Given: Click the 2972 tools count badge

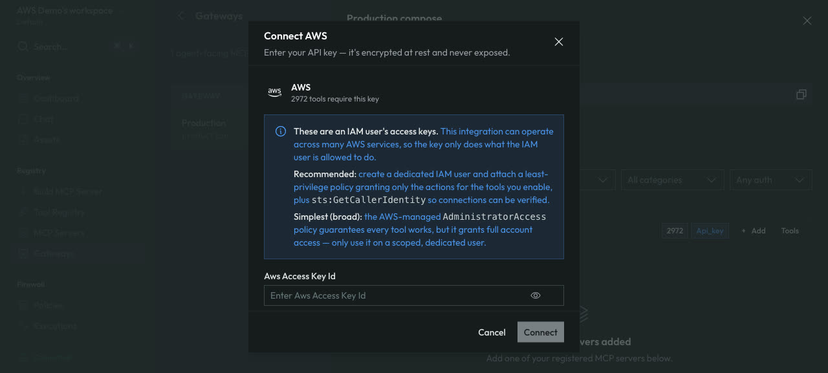Looking at the screenshot, I should [675, 231].
